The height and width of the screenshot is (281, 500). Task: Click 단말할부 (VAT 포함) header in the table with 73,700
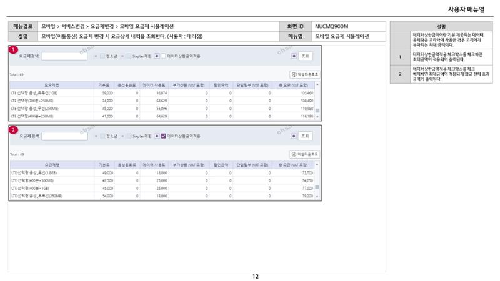tap(252, 165)
